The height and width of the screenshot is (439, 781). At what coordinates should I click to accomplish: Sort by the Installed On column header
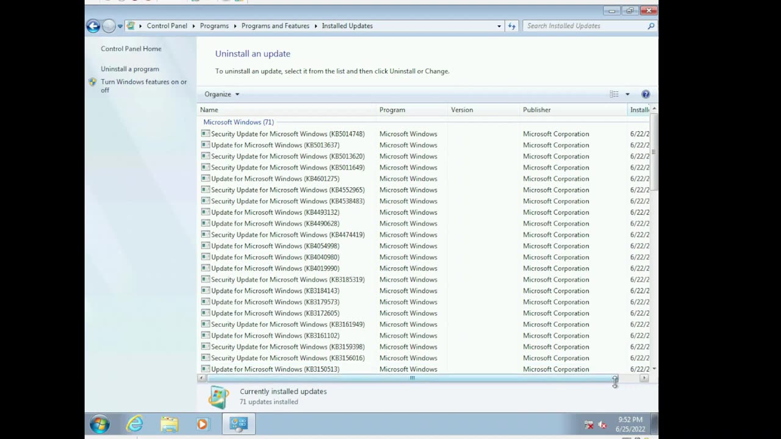tap(639, 110)
